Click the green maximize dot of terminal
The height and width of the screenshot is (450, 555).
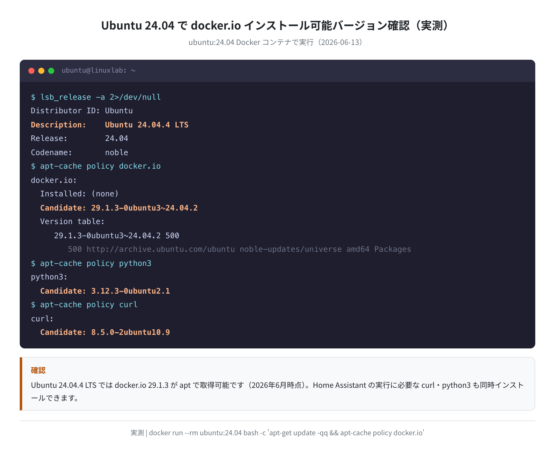[51, 71]
